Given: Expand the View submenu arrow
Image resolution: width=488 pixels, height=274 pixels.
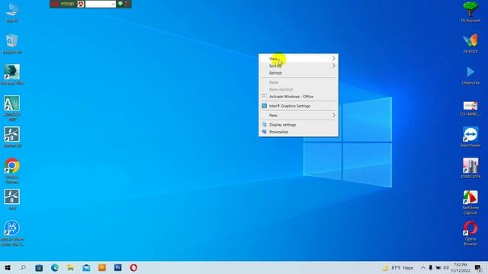Looking at the screenshot, I should (334, 59).
